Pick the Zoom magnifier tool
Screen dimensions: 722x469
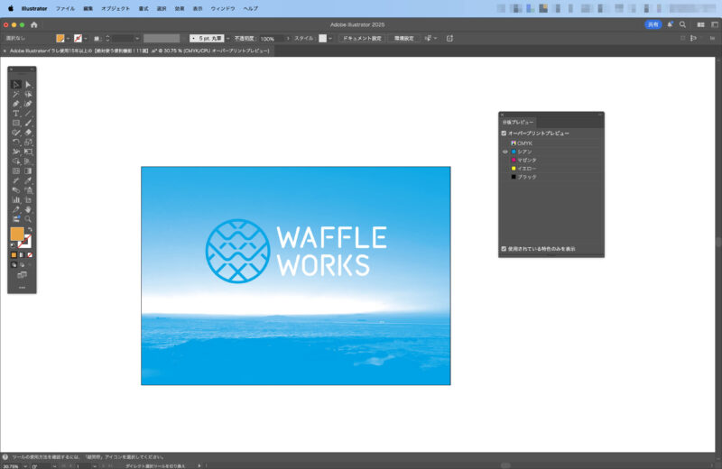(29, 218)
